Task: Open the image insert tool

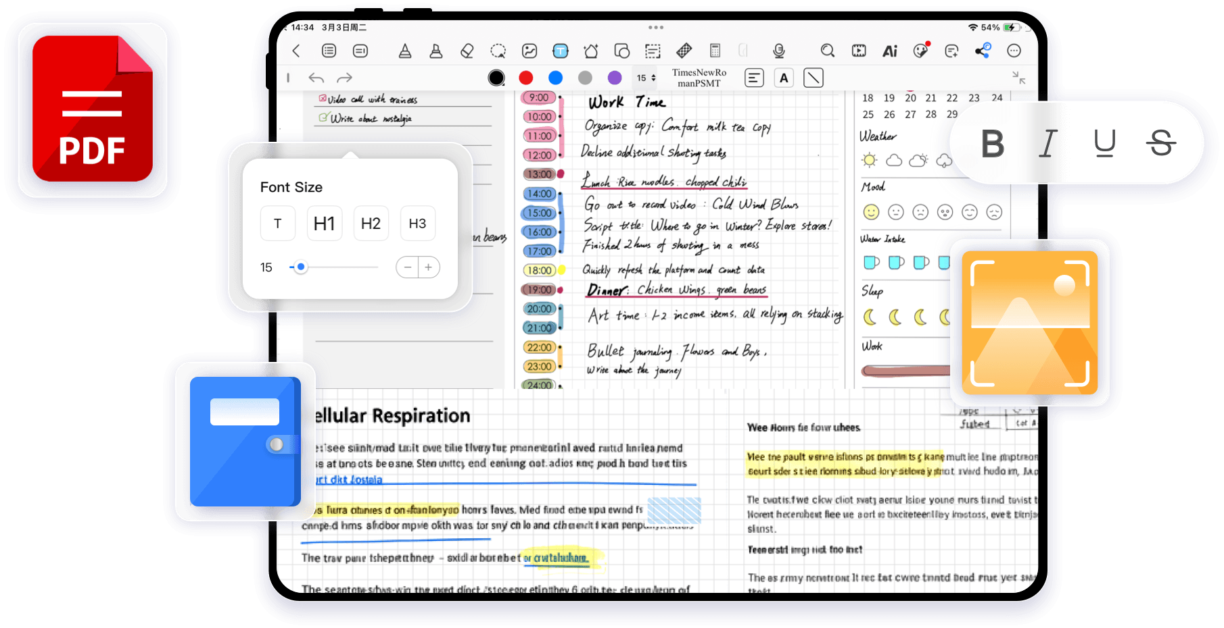Action: pos(529,51)
